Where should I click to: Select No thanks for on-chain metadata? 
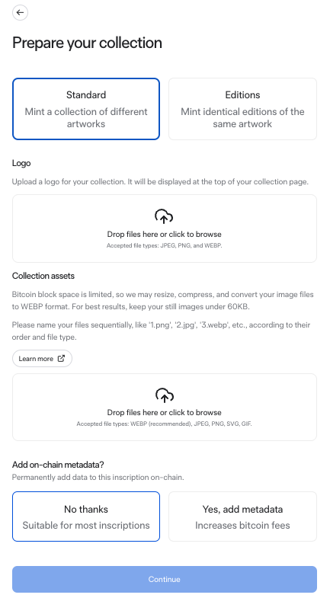click(86, 516)
